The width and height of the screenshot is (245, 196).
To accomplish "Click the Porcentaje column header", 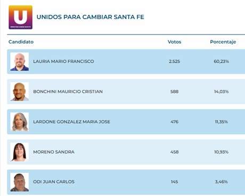I will click(x=223, y=42).
